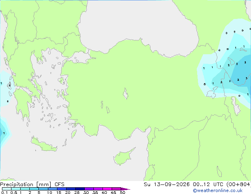
Task: Click the 40–45 mm magenta swatch
Action: [107, 189]
